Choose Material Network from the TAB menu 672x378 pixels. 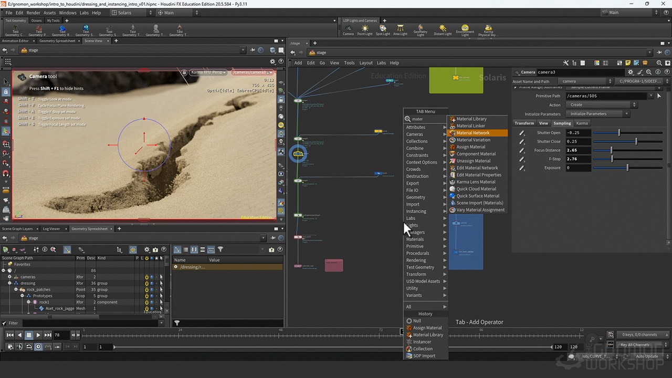click(x=472, y=133)
